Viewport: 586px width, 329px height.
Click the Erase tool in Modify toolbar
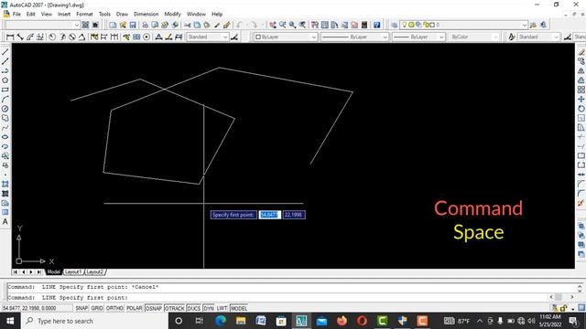point(581,52)
